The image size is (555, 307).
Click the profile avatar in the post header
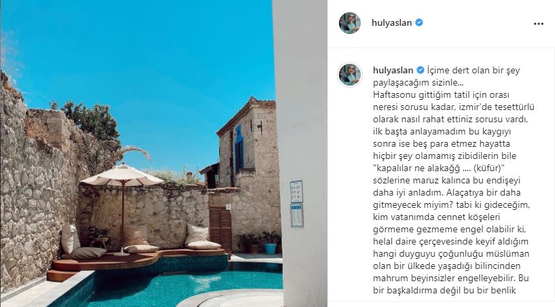pyautogui.click(x=350, y=23)
